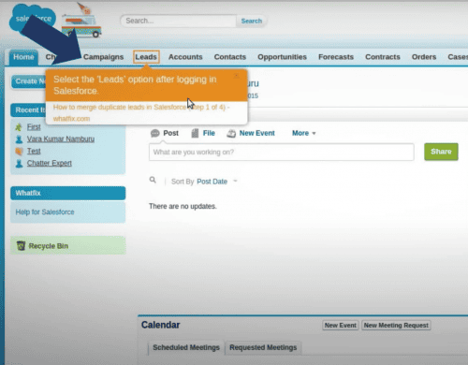Screen dimensions: 468x365
Task: Open Help for Salesforce link
Action: click(x=45, y=212)
